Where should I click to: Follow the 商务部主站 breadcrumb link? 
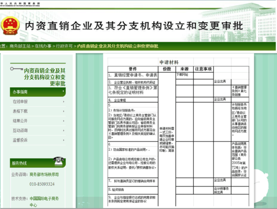20,46
